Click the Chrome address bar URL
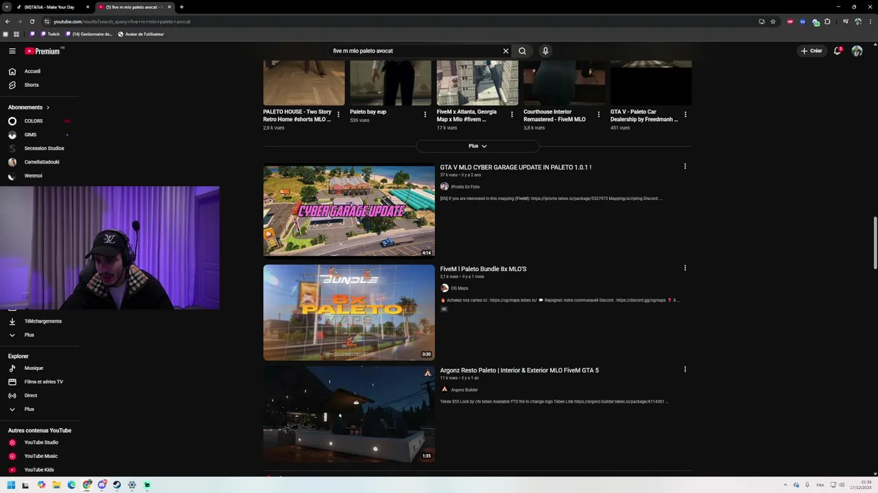 122,21
